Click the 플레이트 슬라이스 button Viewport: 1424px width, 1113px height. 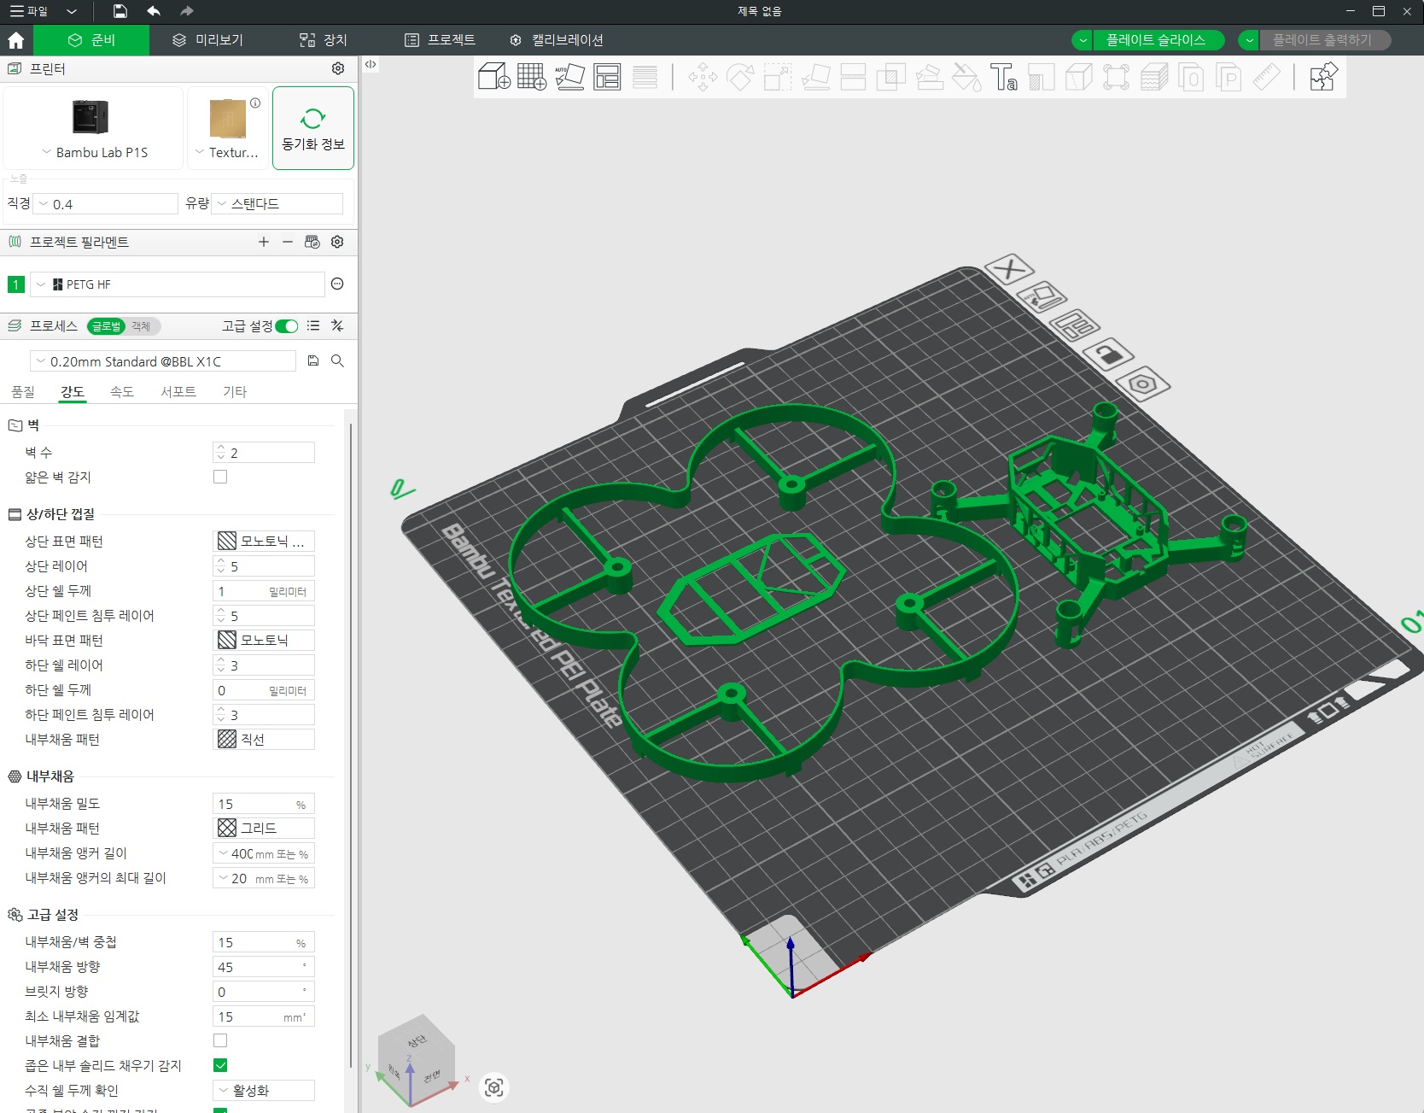(x=1156, y=40)
